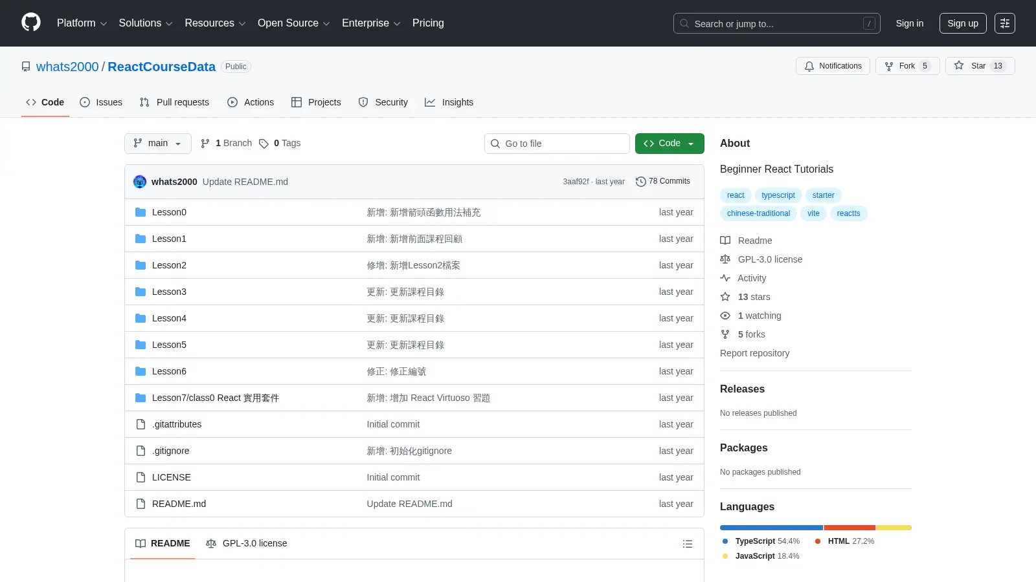1036x582 pixels.
Task: Click the star icon next to 13 stars
Action: point(725,297)
